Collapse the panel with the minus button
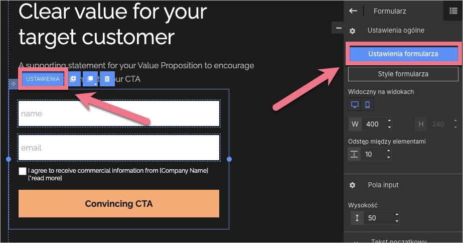Image resolution: width=463 pixels, height=243 pixels. click(x=338, y=28)
